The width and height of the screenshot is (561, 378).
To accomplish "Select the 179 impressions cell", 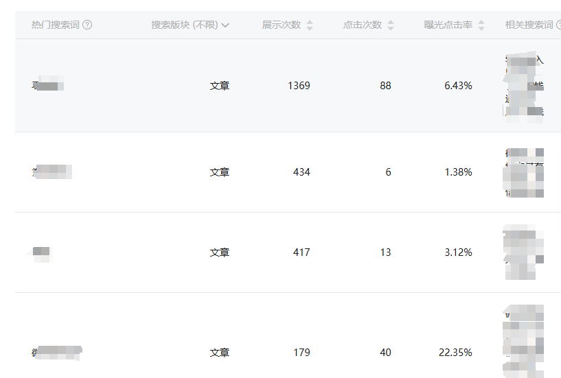I will point(301,352).
